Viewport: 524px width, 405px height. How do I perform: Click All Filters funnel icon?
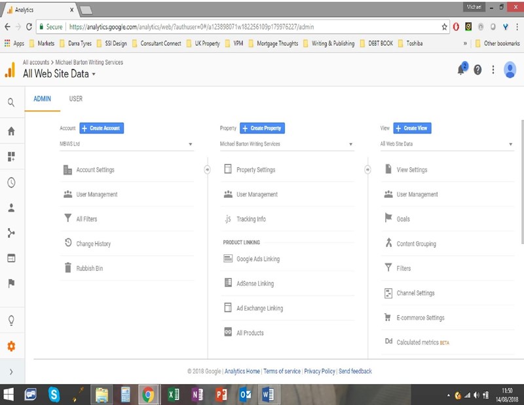[x=67, y=218]
